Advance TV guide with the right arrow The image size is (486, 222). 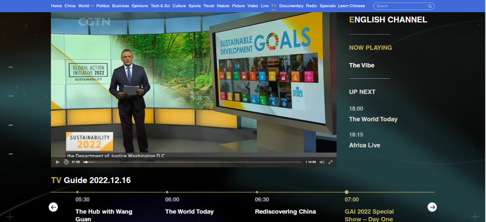pyautogui.click(x=432, y=207)
